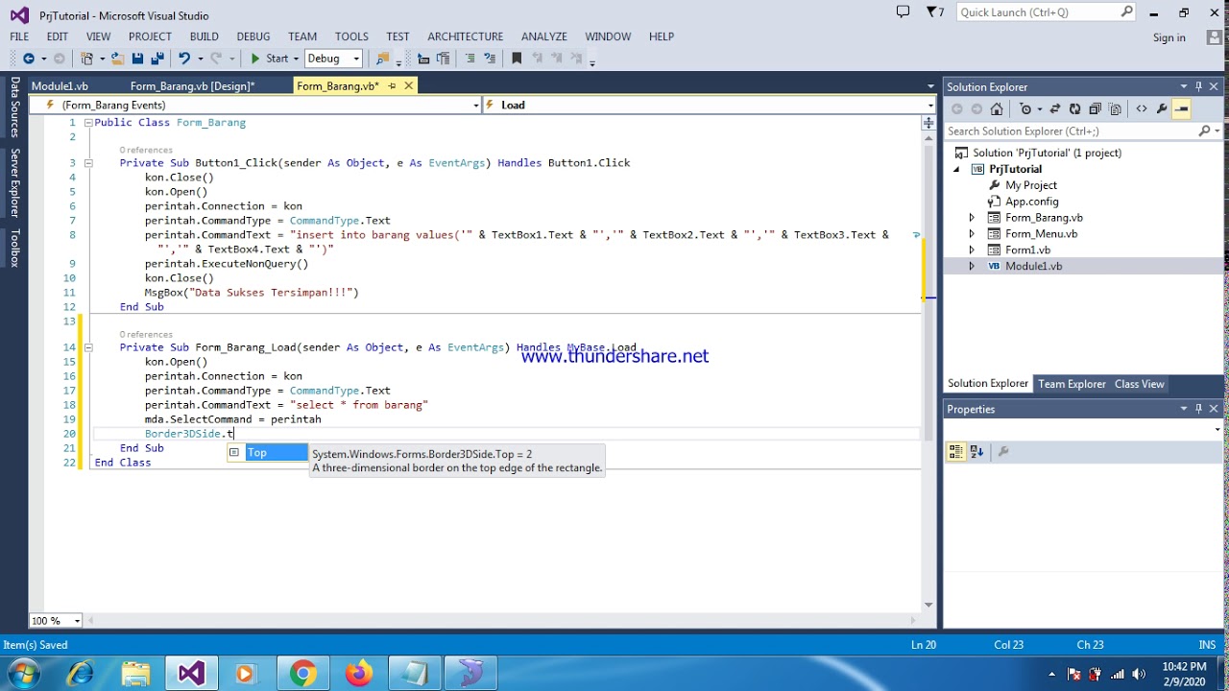Viewport: 1229px width, 691px height.
Task: Open Google Chrome from the taskbar
Action: click(302, 674)
